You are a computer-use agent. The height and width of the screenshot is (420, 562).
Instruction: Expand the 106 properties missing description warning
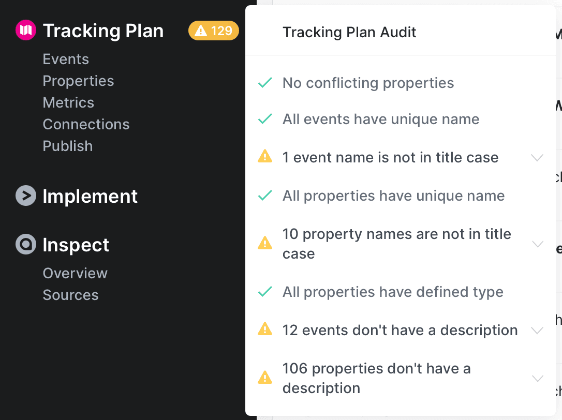[537, 378]
